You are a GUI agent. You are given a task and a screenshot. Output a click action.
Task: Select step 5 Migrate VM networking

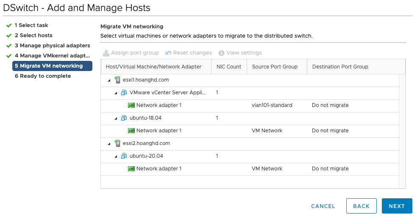53,66
